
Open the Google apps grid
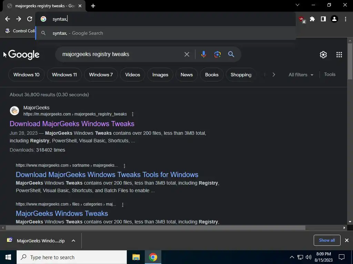[x=339, y=55]
